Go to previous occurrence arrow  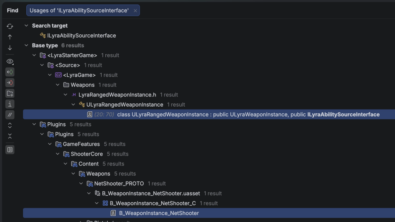tap(10, 37)
